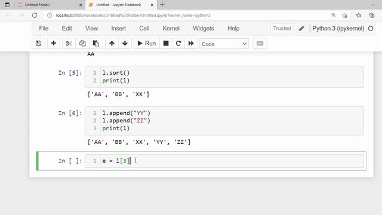Open the browser tab actions menu icon
This screenshot has width=382, height=215.
[x=7, y=5]
